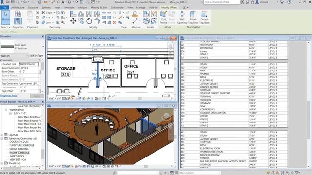Expand the Sheets (all) tree node
The height and width of the screenshot is (175, 312).
pyautogui.click(x=2, y=163)
